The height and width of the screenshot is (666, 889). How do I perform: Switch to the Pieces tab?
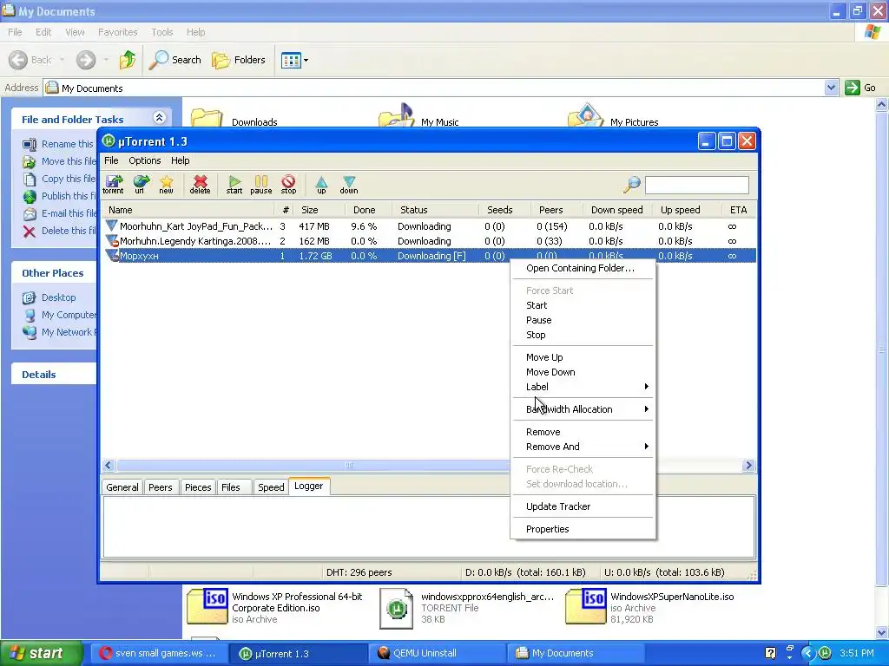click(198, 487)
